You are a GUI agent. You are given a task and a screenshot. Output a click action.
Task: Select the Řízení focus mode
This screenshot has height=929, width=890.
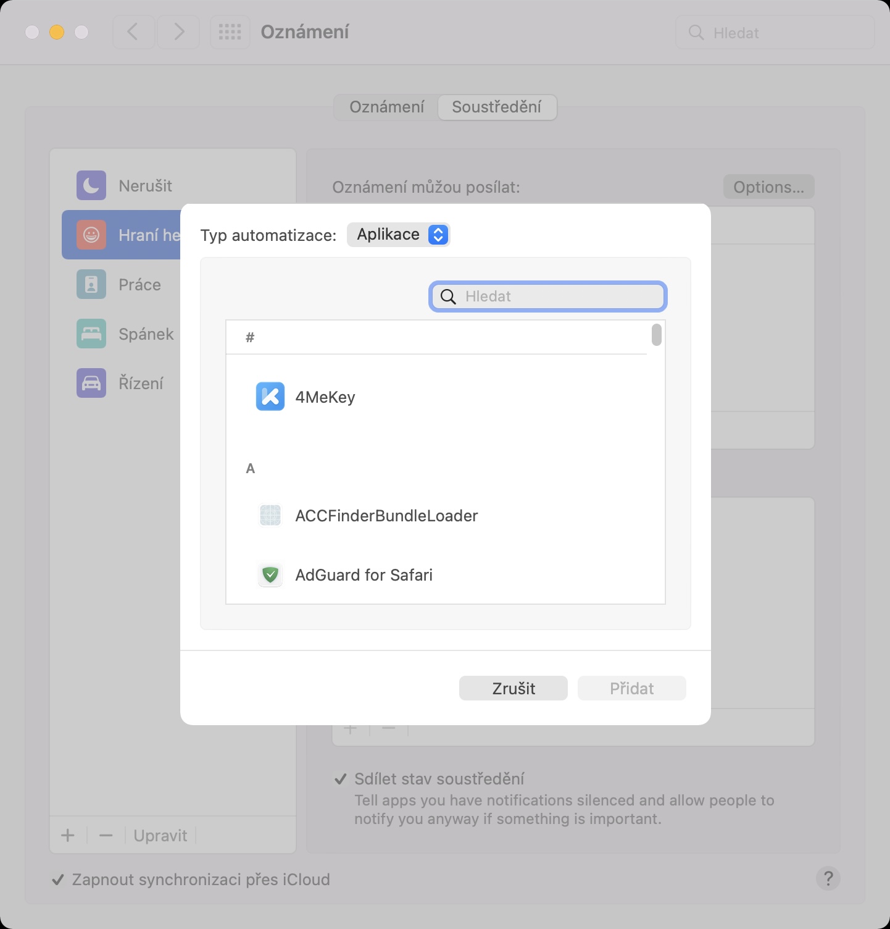[x=121, y=383]
